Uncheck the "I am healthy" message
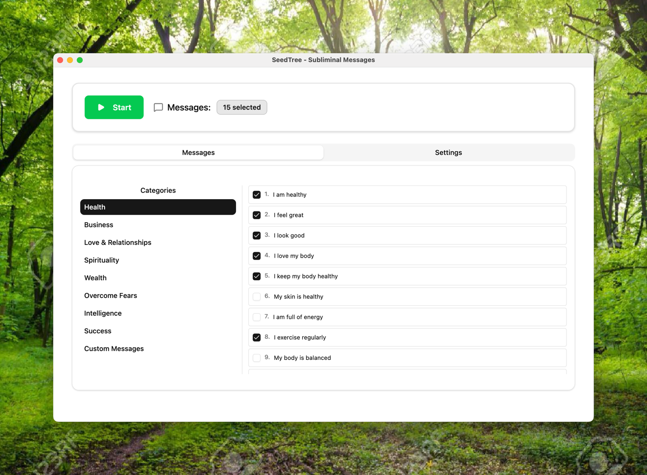The width and height of the screenshot is (647, 475). pos(257,195)
